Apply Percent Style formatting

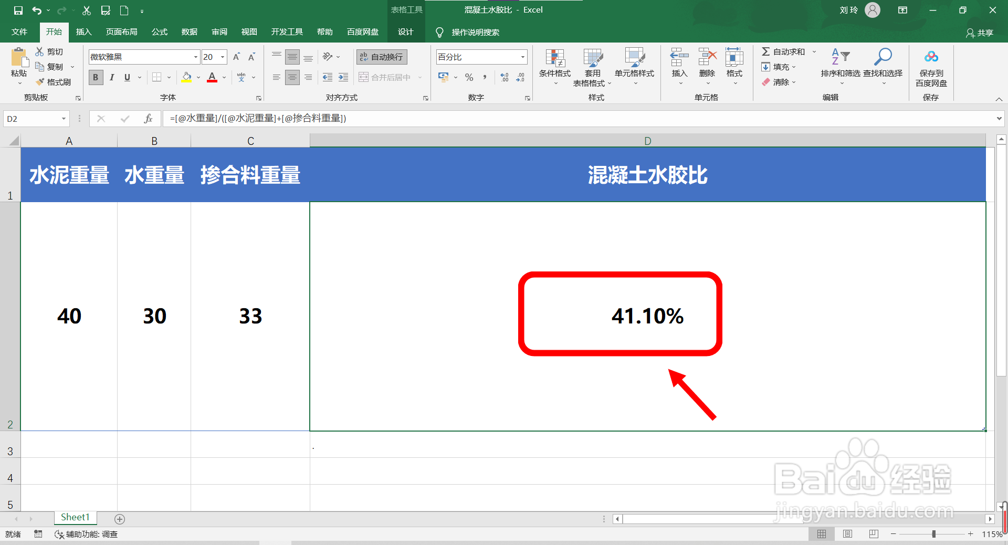pos(469,77)
